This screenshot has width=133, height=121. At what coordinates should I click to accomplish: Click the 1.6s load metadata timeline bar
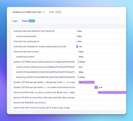tap(77, 47)
